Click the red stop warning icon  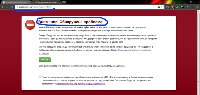pos(30,24)
